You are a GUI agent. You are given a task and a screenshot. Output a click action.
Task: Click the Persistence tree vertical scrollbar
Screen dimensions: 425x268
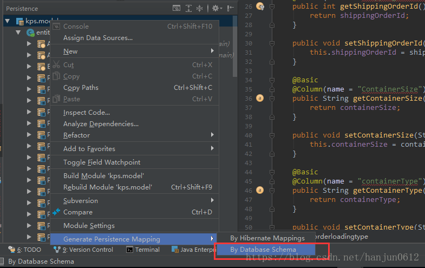coord(235,46)
